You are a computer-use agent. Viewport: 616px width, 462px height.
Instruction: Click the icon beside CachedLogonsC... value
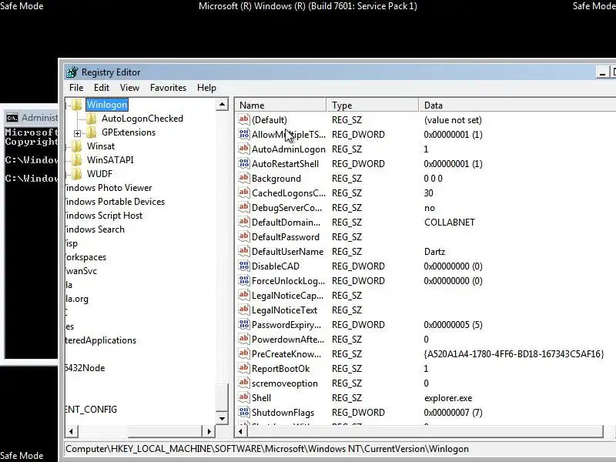[x=243, y=193]
